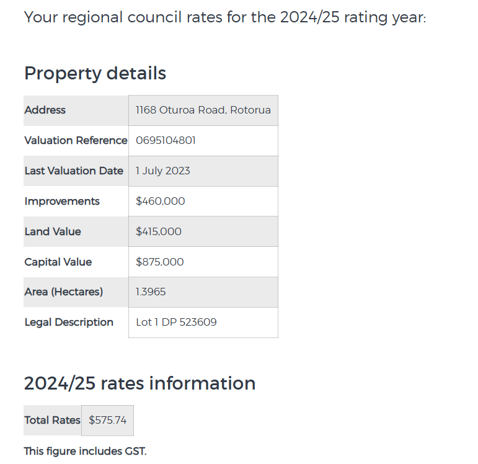Click the 2024/25 rates information heading
The image size is (478, 464).
click(139, 383)
